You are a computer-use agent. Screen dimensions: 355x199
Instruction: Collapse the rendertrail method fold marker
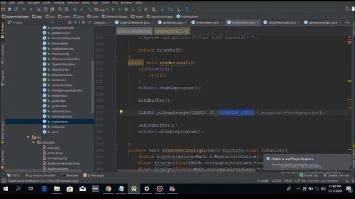pyautogui.click(x=115, y=62)
